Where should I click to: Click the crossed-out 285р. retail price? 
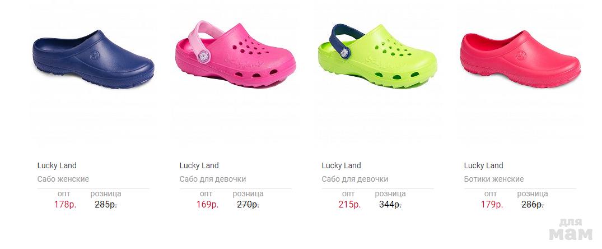tap(106, 205)
